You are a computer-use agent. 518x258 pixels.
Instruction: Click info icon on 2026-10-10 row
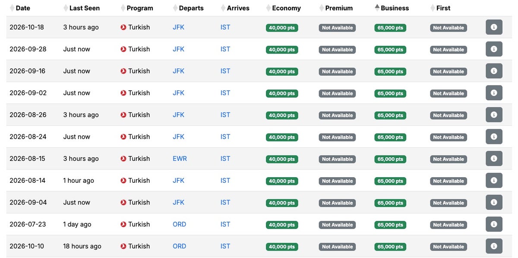point(494,246)
